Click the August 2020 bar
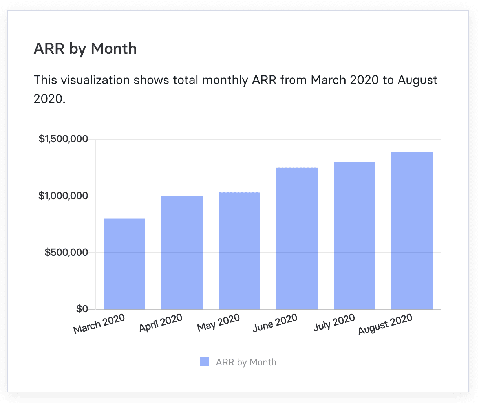The width and height of the screenshot is (479, 403). tap(412, 231)
